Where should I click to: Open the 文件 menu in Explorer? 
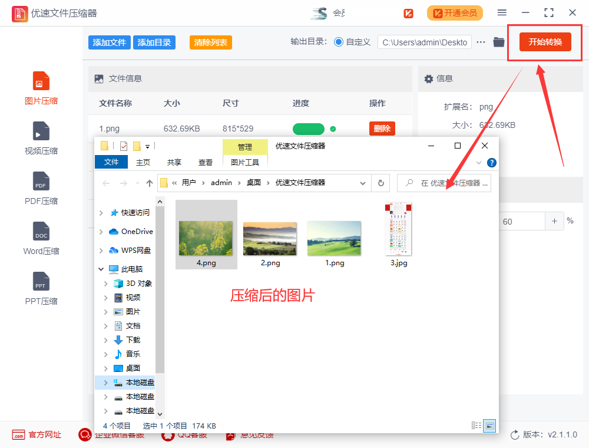pyautogui.click(x=111, y=162)
